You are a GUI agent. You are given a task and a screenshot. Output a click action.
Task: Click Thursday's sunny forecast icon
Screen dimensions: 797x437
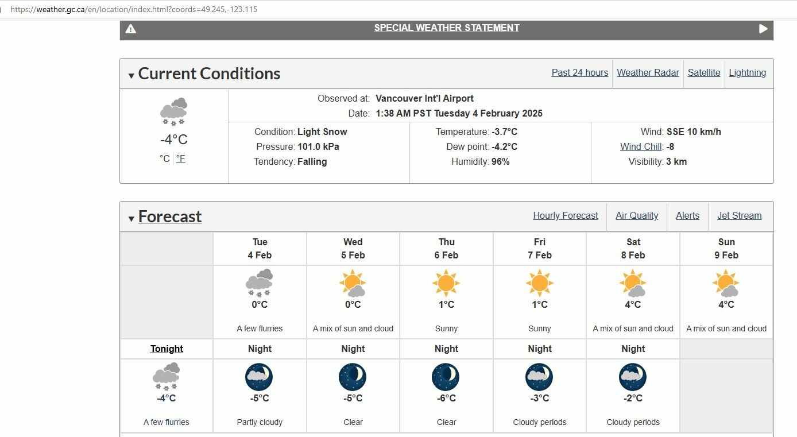pos(446,283)
